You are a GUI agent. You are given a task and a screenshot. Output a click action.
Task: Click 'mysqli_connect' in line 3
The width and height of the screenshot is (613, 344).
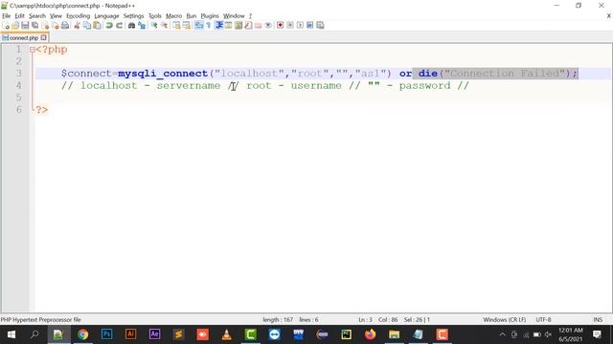[163, 74]
